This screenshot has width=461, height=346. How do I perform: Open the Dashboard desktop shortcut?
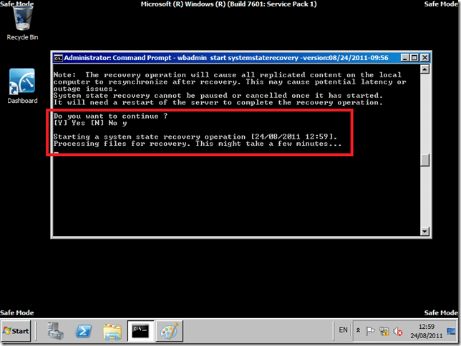click(22, 86)
